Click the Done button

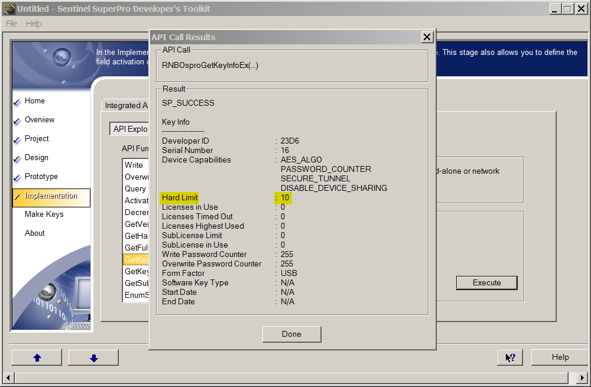(x=291, y=334)
